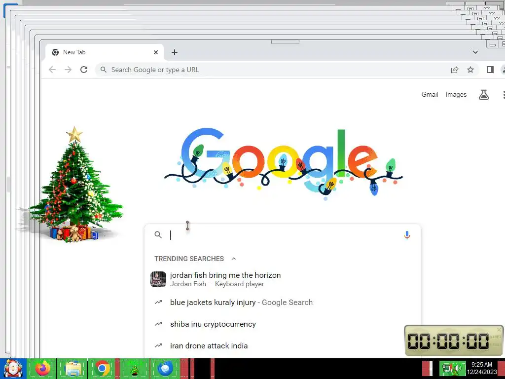The width and height of the screenshot is (505, 379).
Task: Click trending arrow icon beside iran drone
Action: 158,345
